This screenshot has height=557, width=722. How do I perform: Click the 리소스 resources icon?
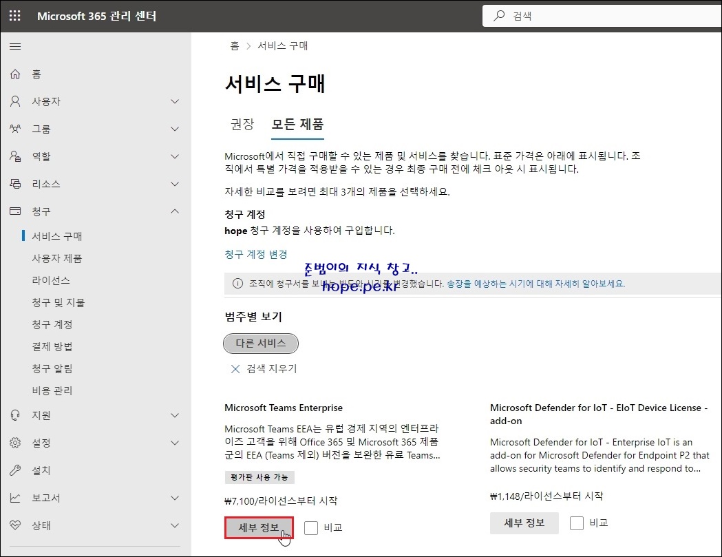15,184
